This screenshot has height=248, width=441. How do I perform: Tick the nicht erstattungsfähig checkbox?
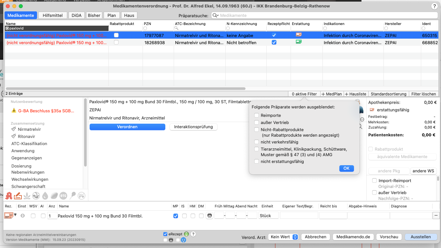[257, 161]
